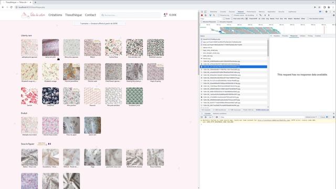336x189 pixels.
Task: Click the website search field
Action: point(130,15)
